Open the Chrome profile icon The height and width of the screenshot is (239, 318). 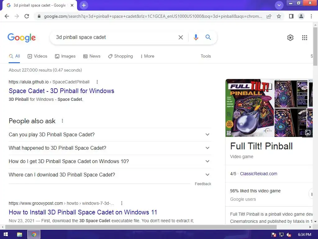pyautogui.click(x=301, y=16)
